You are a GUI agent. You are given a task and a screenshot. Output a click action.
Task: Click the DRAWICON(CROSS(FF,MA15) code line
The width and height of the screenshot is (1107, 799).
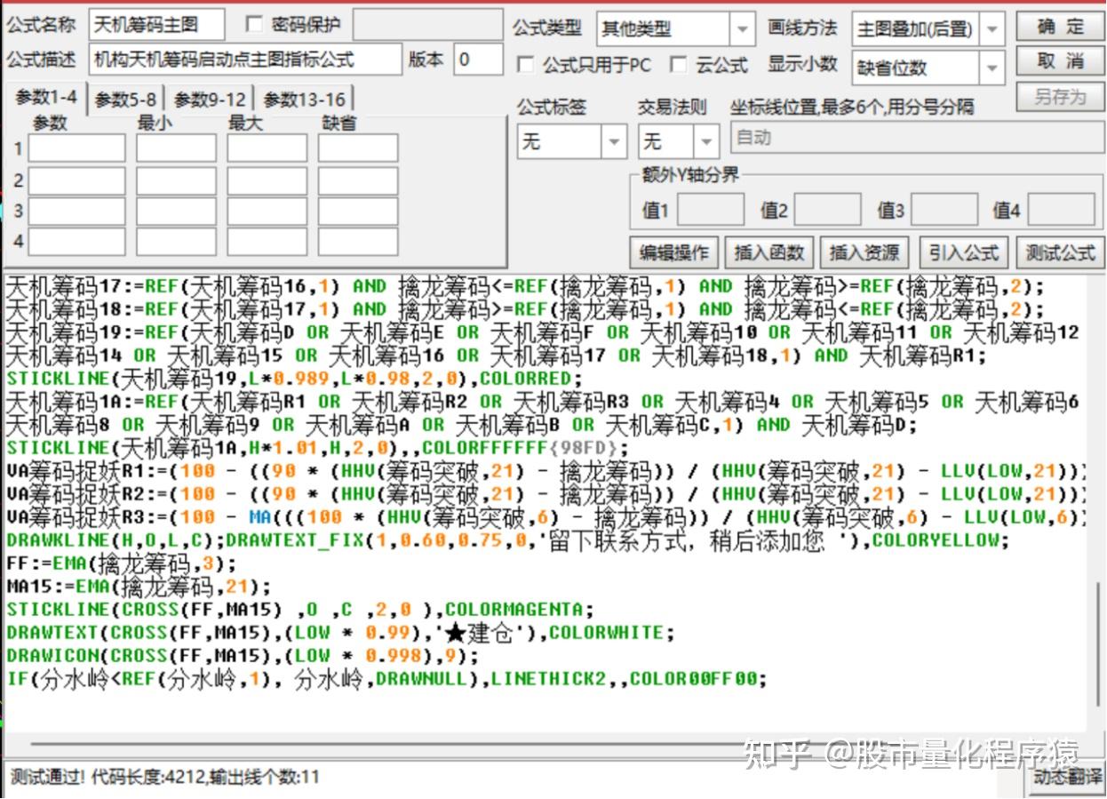[x=243, y=656]
